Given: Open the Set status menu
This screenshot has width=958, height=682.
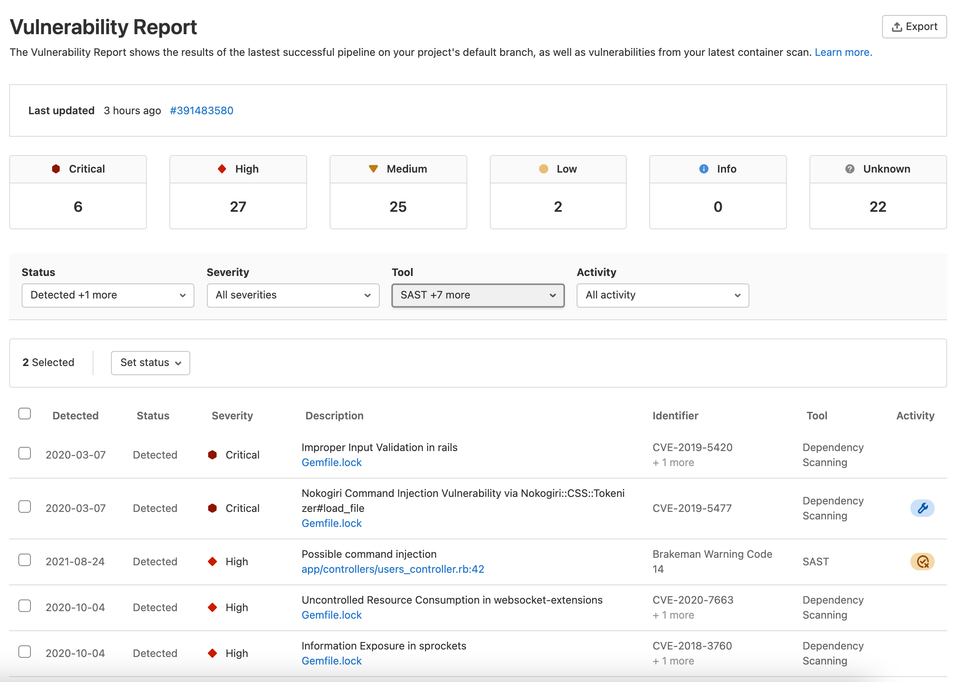Looking at the screenshot, I should pyautogui.click(x=150, y=362).
